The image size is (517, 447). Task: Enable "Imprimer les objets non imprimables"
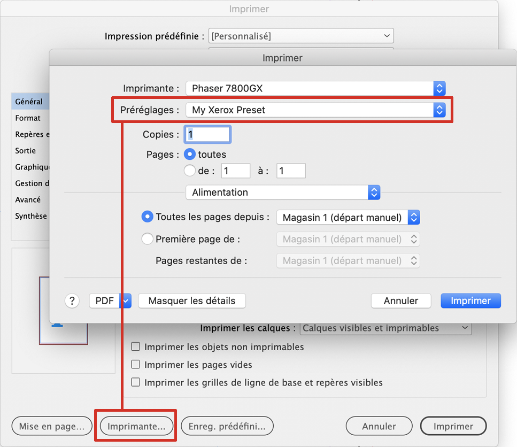click(135, 346)
